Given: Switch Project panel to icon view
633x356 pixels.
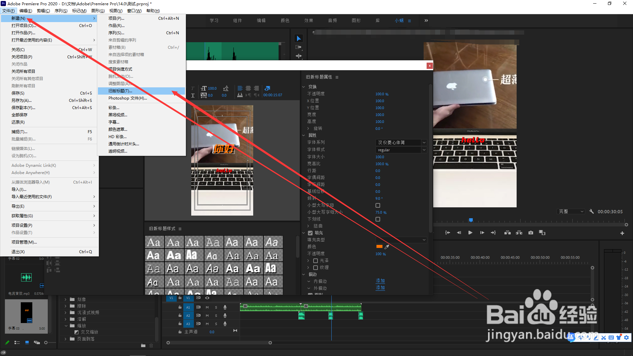Looking at the screenshot, I should pyautogui.click(x=27, y=342).
